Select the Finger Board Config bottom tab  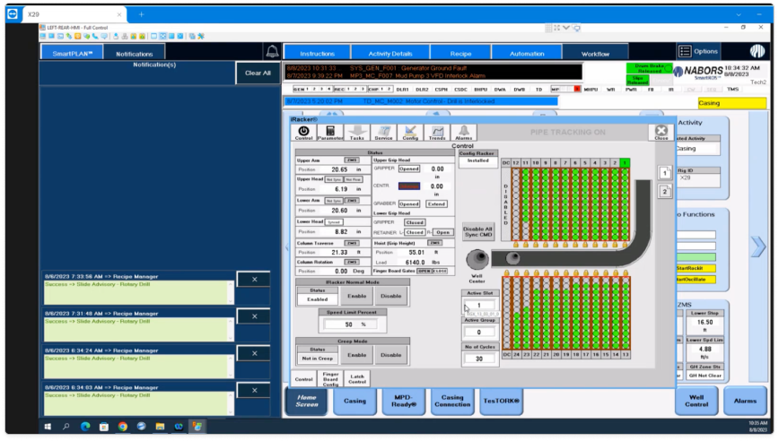[330, 379]
